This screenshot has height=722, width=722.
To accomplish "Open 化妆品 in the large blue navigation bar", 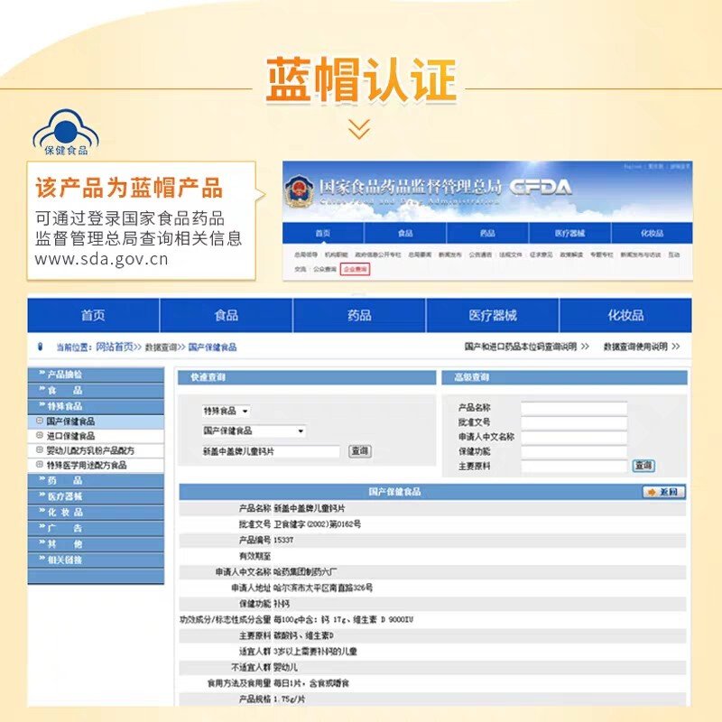I will (625, 315).
